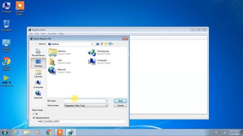The height and width of the screenshot is (136, 243).
Task: Open the Recycle Bin desktop icon
Action: 6,25
